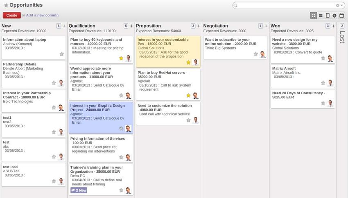Star the Trainee's training plan card

[x=121, y=190]
